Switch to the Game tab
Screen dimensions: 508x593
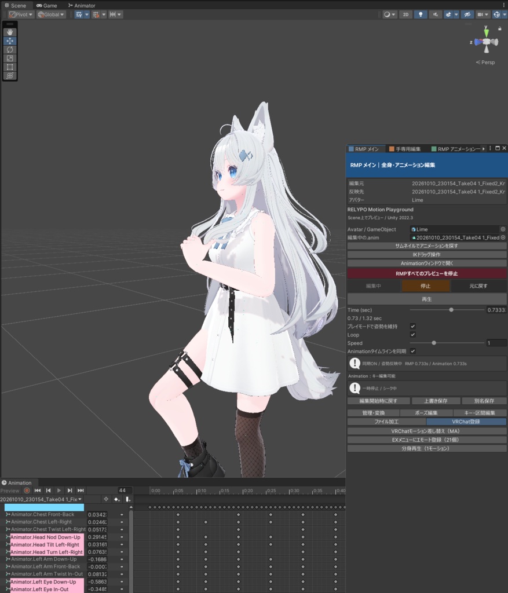pos(46,5)
